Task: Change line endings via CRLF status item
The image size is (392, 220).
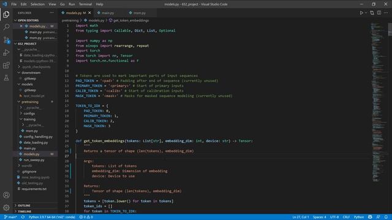Action: click(346, 217)
